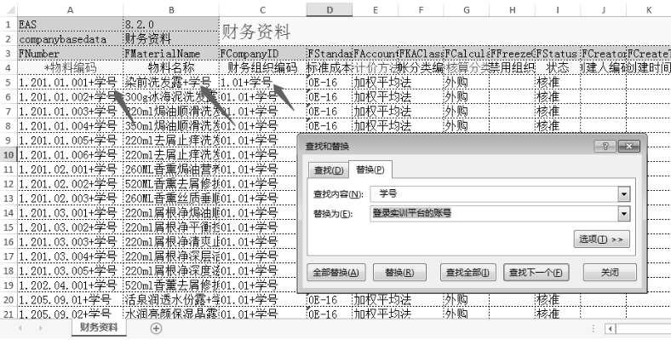Click the 全部替换(A) button
Viewport: 671px width, 340px height.
[x=336, y=273]
